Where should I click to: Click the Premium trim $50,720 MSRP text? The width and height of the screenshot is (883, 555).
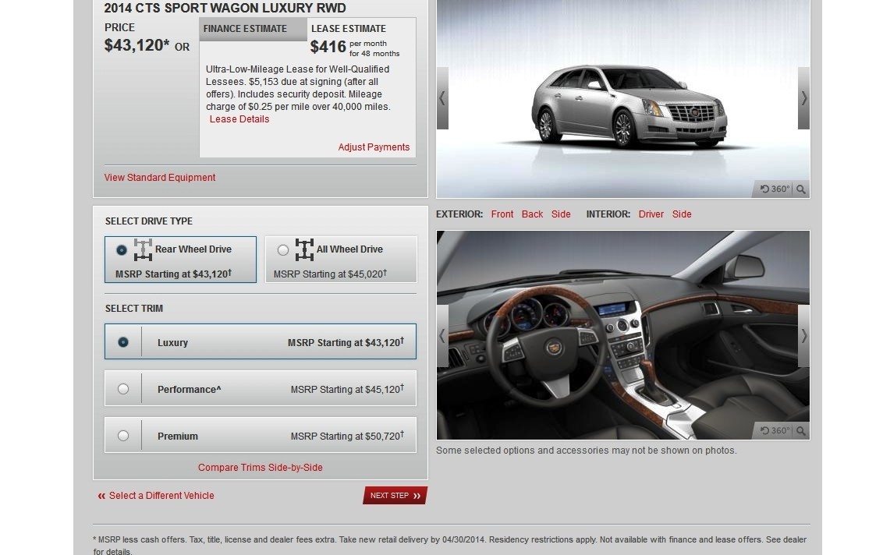[x=347, y=436]
